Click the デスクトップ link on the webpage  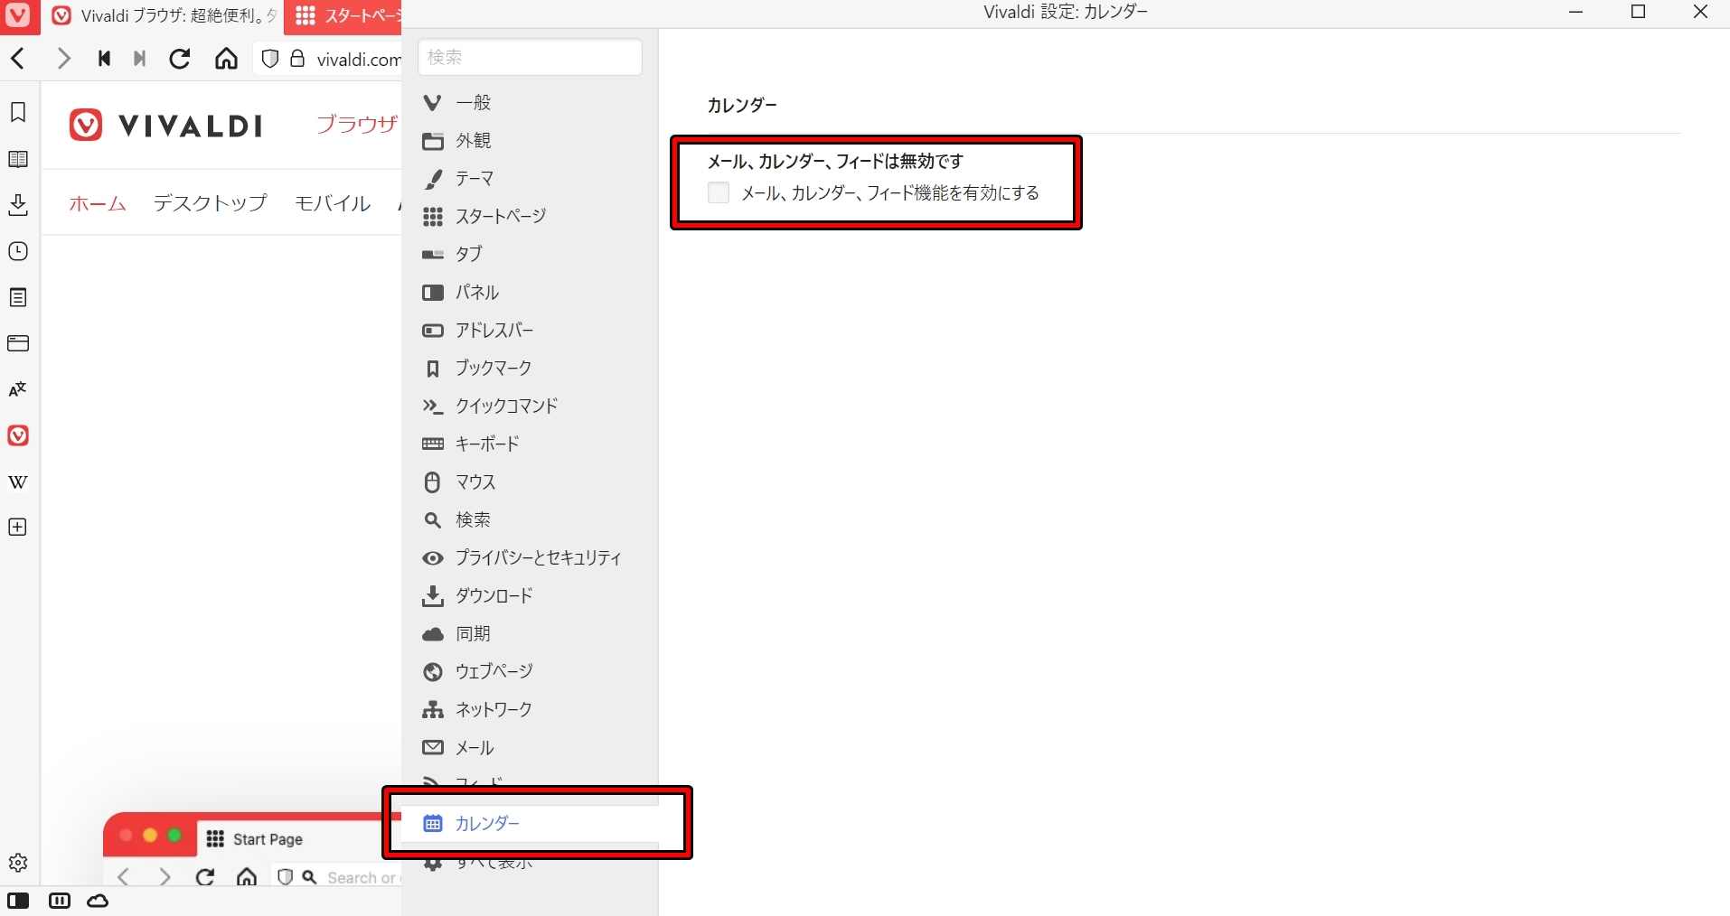click(210, 203)
